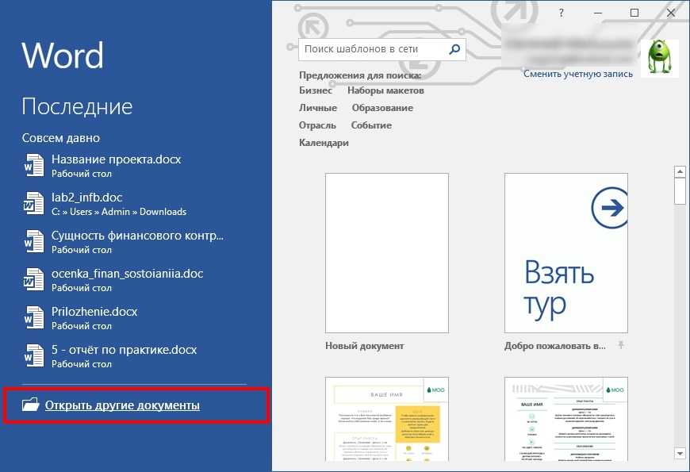This screenshot has width=690, height=472.
Task: Click the folder icon for opening other documents
Action: pyautogui.click(x=30, y=405)
